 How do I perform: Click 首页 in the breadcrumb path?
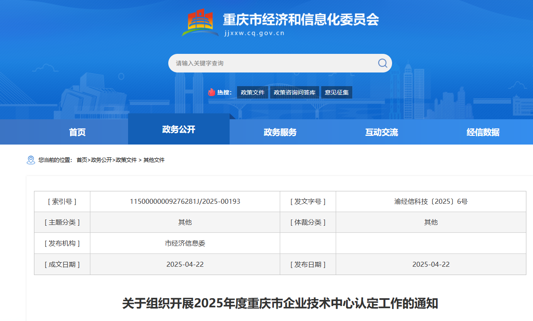[82, 160]
